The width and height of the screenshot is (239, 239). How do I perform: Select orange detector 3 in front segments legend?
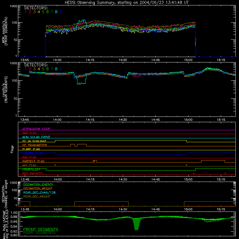34,12
